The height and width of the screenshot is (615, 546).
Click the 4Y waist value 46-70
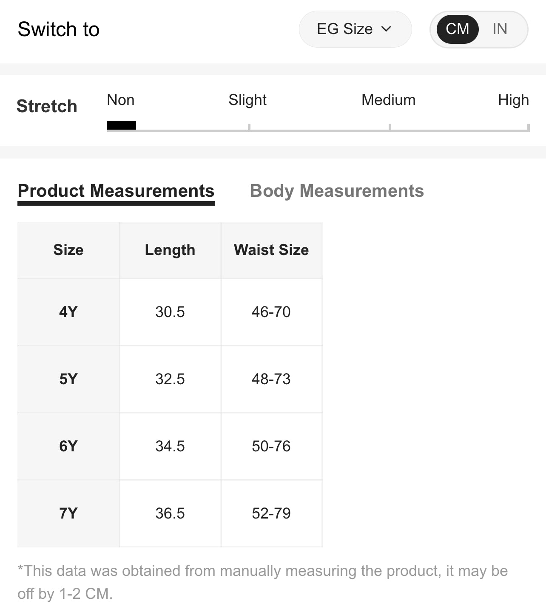click(x=271, y=312)
